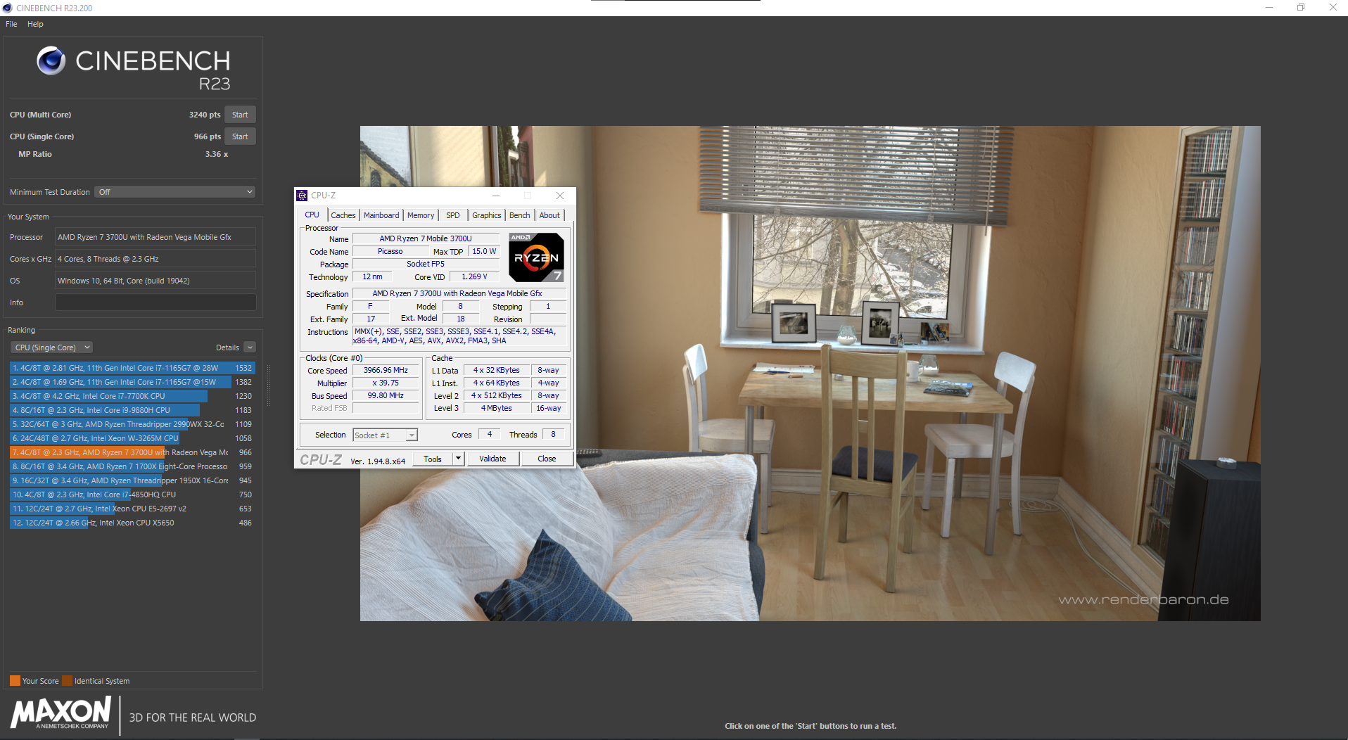
Task: Switch to the Bench tab in CPU-Z
Action: pos(520,215)
